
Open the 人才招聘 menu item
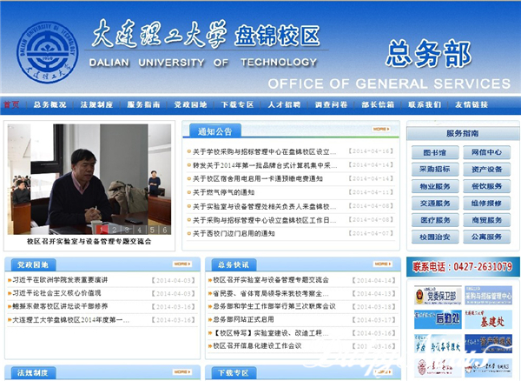click(284, 104)
